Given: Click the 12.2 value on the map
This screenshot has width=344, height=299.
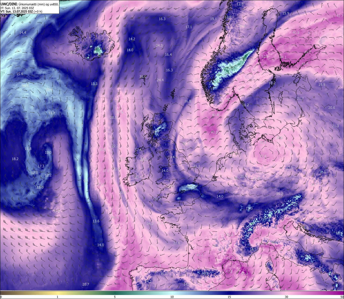Looking at the screenshot, I should coord(48,175).
